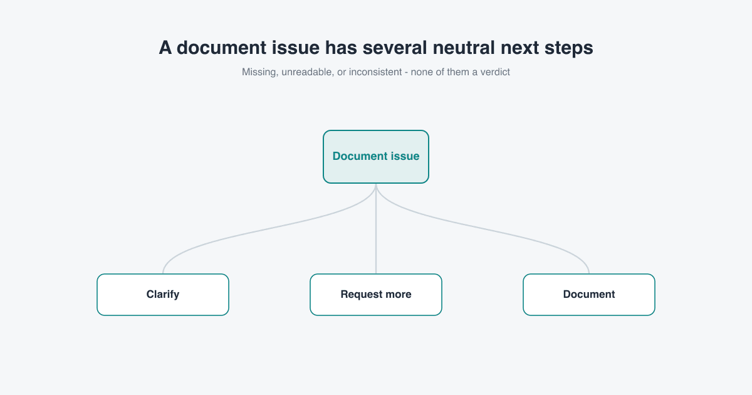Click the Clarify box
The image size is (752, 395).
[x=163, y=295]
